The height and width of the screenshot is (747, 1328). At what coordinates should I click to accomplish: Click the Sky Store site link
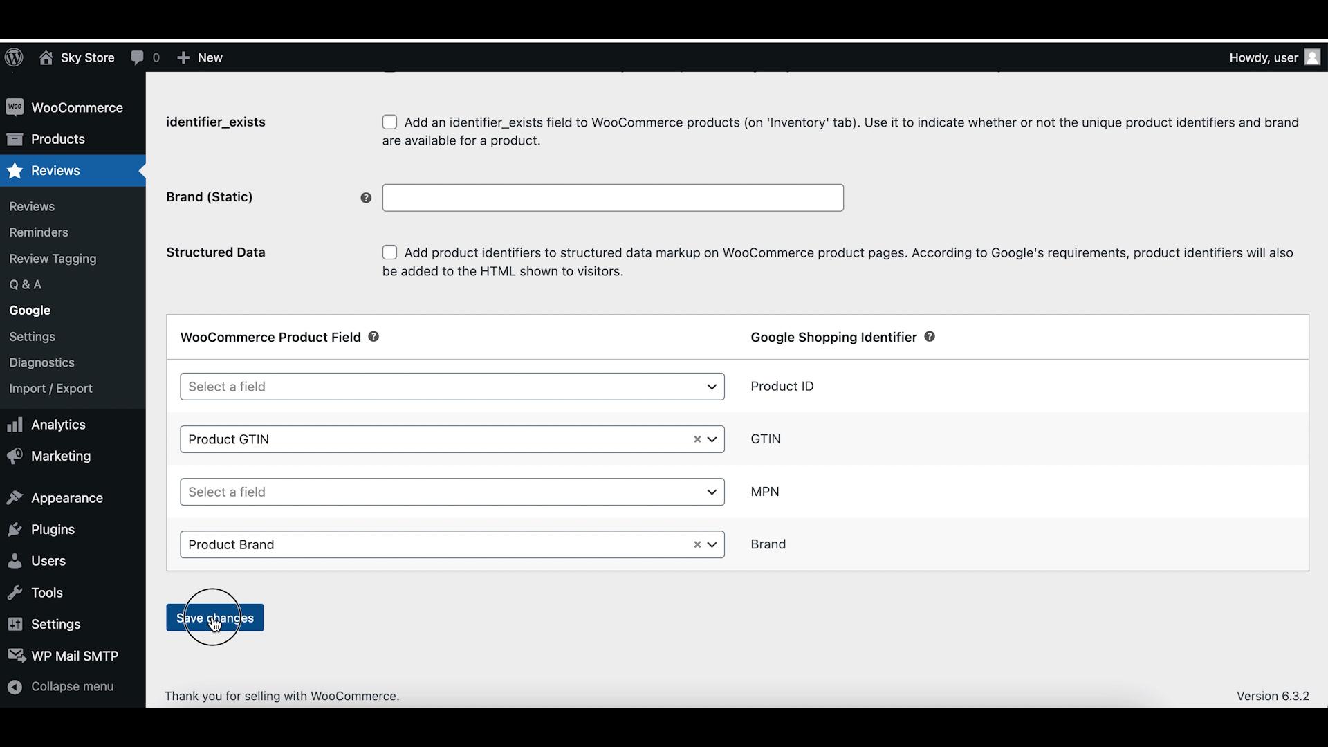pyautogui.click(x=88, y=57)
